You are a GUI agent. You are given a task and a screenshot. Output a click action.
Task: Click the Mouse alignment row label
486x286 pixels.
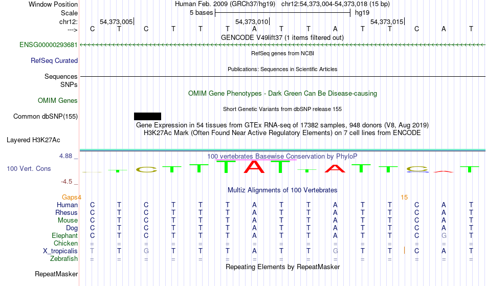point(68,221)
